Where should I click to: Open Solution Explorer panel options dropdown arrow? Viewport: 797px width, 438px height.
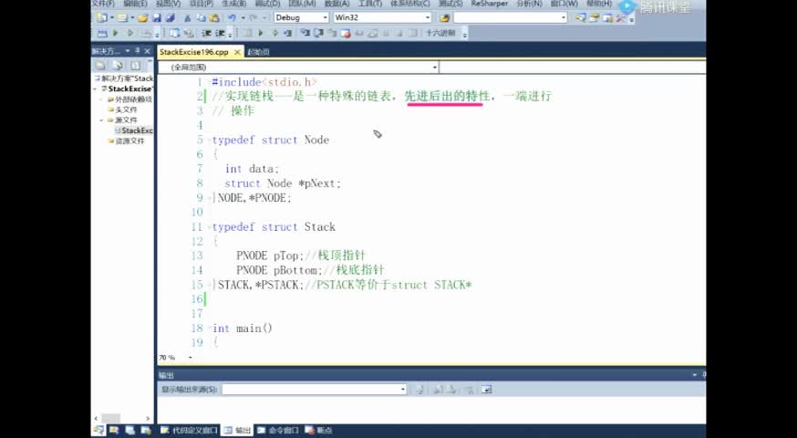tap(127, 51)
